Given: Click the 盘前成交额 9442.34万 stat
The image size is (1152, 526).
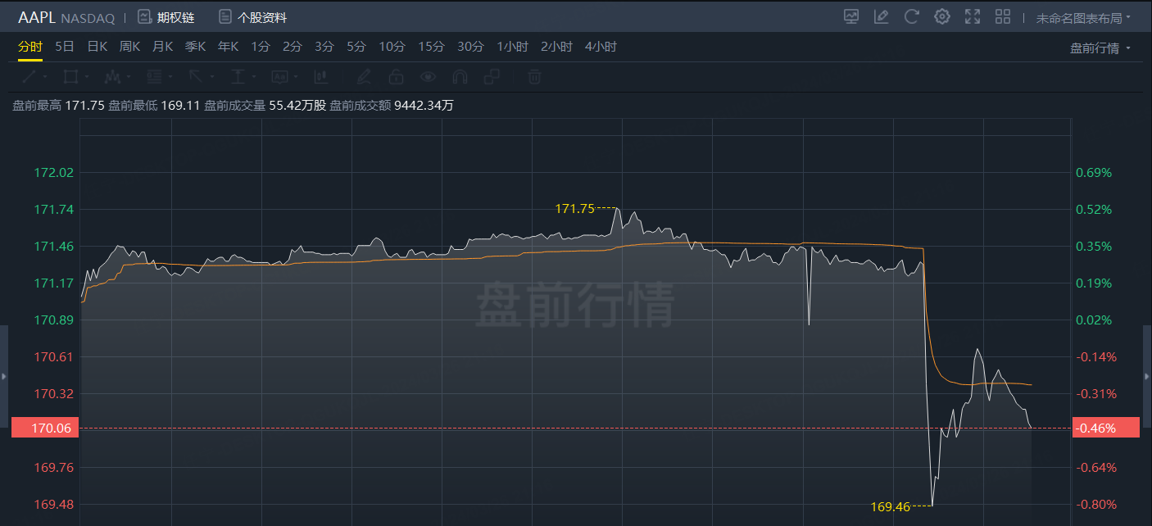Looking at the screenshot, I should [392, 105].
